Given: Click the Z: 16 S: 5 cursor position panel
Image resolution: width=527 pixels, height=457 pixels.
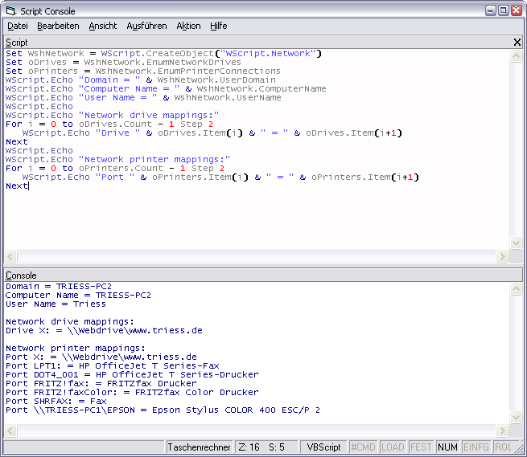Looking at the screenshot, I should click(x=266, y=447).
